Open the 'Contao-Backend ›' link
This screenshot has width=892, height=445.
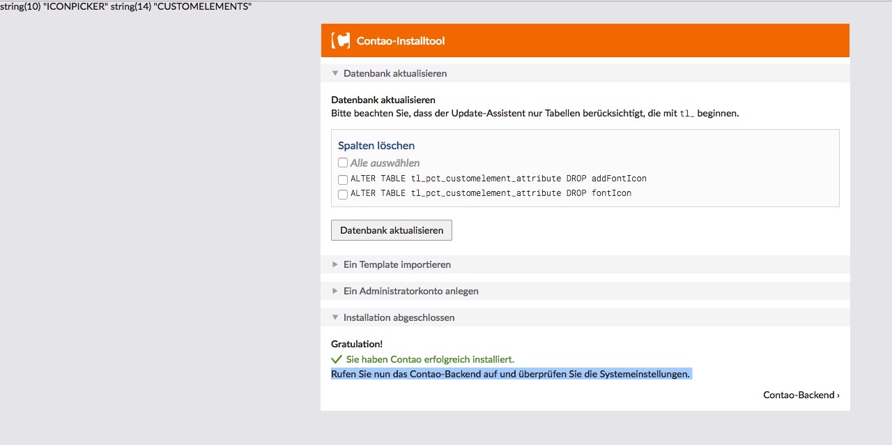click(801, 395)
